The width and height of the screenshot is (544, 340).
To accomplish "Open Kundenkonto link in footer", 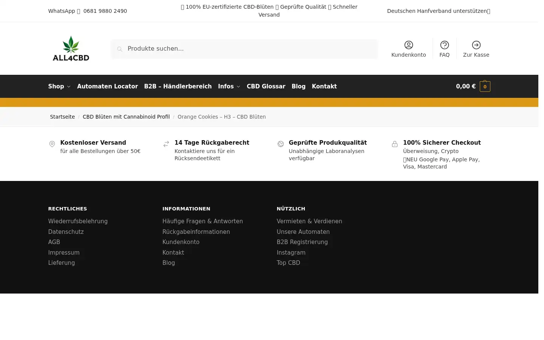I will click(181, 242).
